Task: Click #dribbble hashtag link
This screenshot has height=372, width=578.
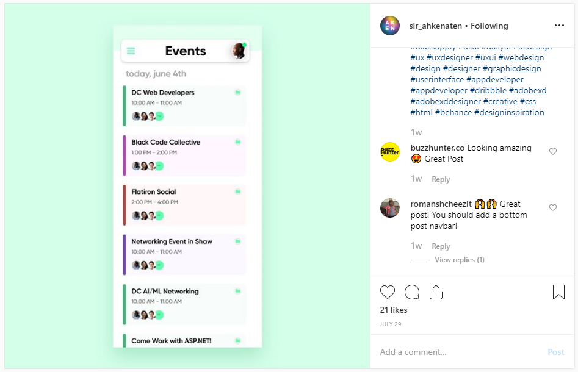Action: 488,90
